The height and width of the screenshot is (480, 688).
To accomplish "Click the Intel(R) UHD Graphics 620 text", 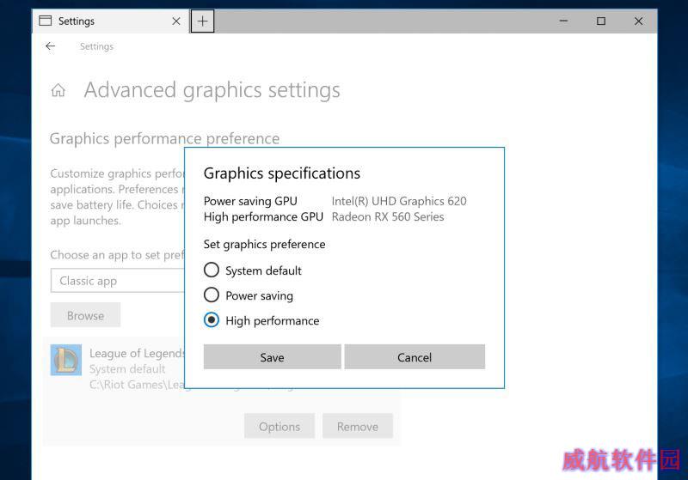I will point(399,201).
